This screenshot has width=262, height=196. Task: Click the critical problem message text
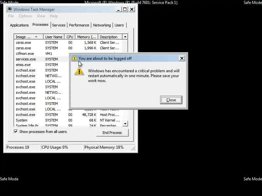[134, 76]
